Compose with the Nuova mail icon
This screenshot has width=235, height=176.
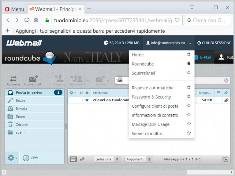(x=33, y=79)
